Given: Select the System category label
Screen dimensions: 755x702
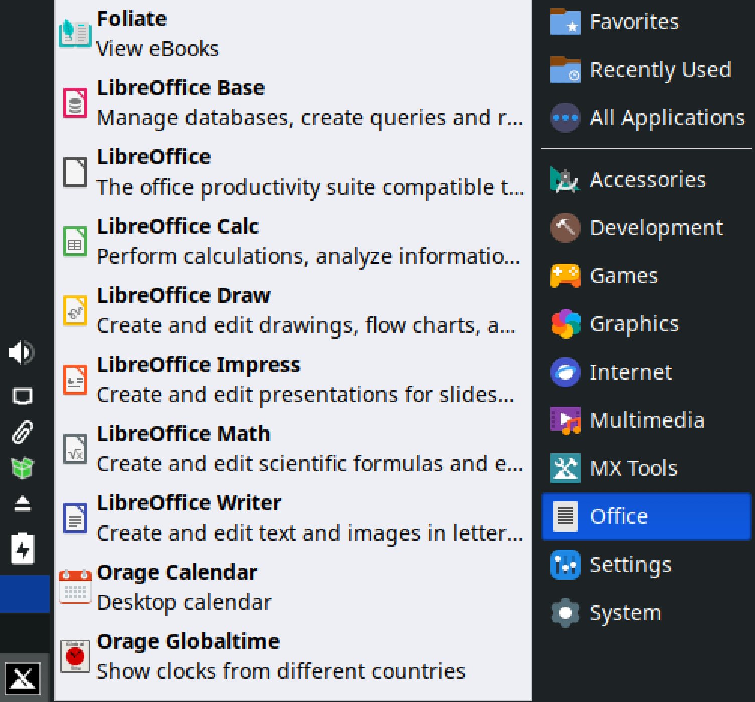Looking at the screenshot, I should tap(625, 613).
